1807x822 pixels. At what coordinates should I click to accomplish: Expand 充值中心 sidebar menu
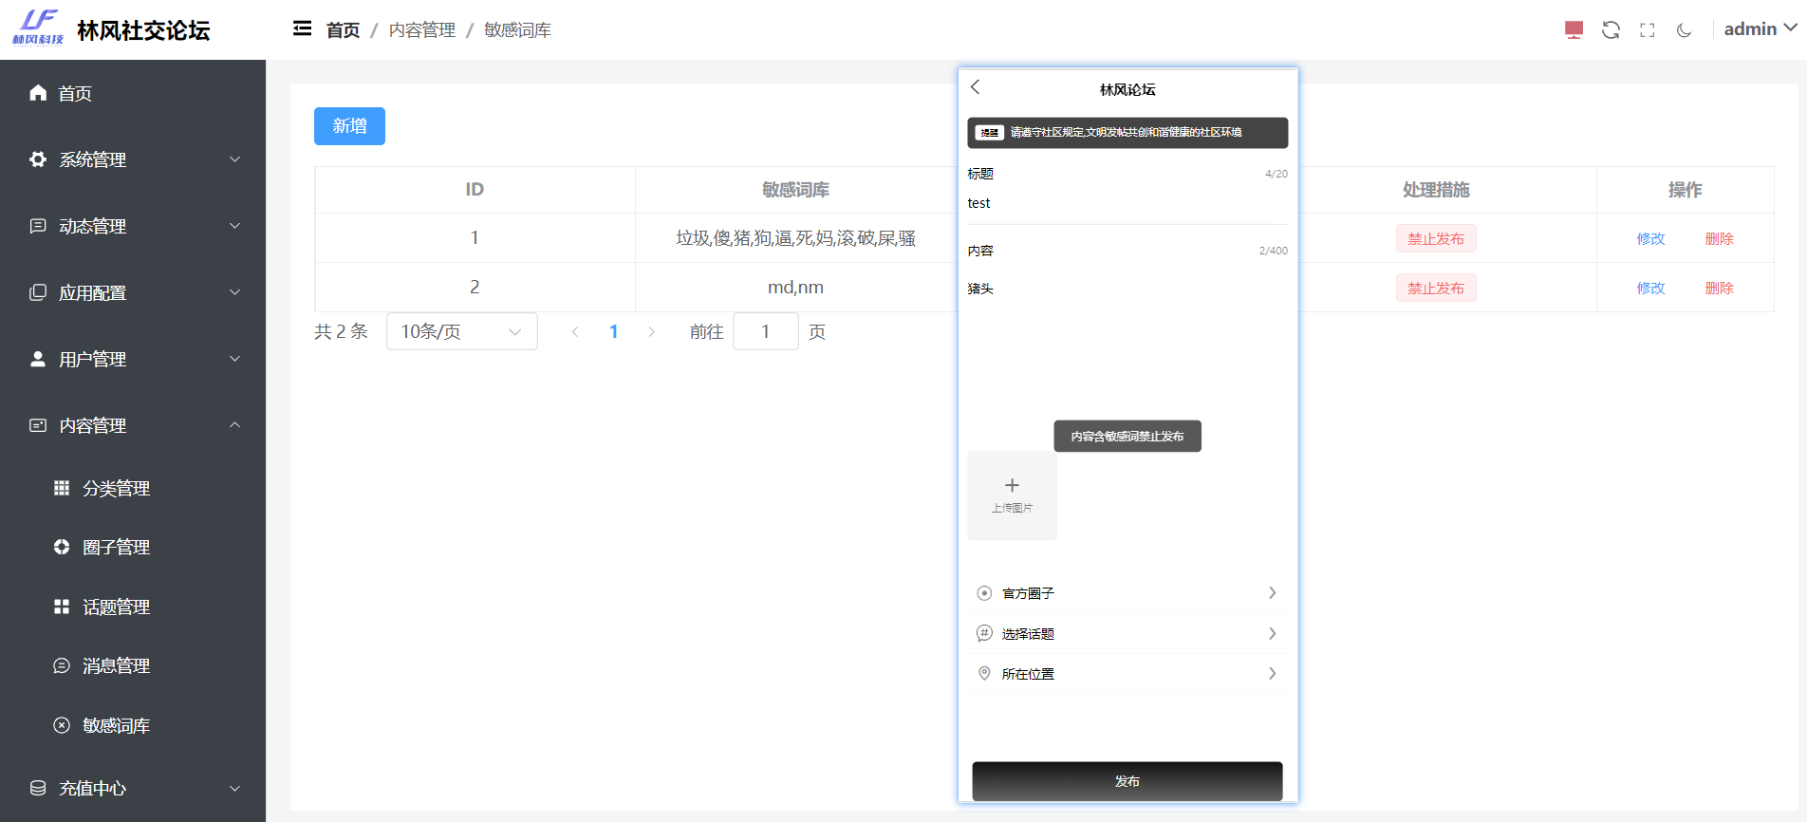point(133,788)
